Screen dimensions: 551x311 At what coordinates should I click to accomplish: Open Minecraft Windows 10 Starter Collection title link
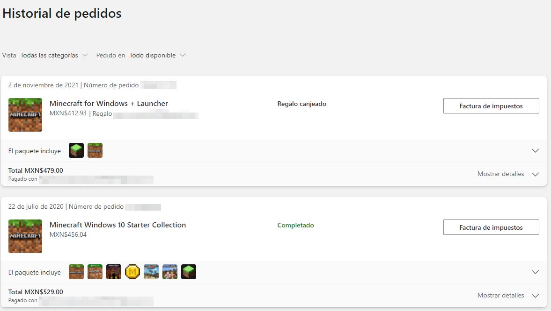[118, 225]
